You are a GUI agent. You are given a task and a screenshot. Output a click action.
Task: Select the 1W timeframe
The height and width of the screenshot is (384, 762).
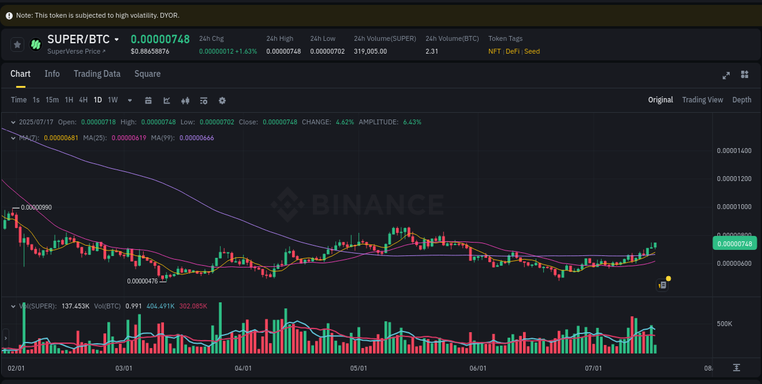pyautogui.click(x=112, y=100)
